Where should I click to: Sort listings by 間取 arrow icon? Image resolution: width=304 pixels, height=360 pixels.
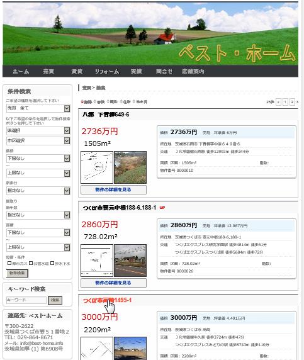108,102
